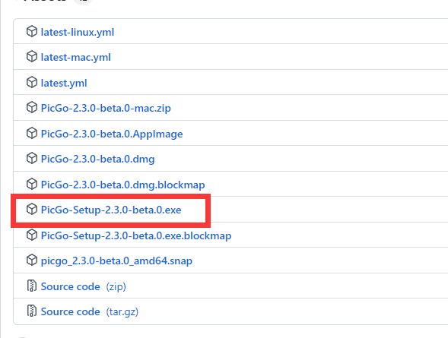The width and height of the screenshot is (448, 338).
Task: Open PicGo-2.3.0-beta.0.dmg.blockmap link
Action: pyautogui.click(x=123, y=185)
